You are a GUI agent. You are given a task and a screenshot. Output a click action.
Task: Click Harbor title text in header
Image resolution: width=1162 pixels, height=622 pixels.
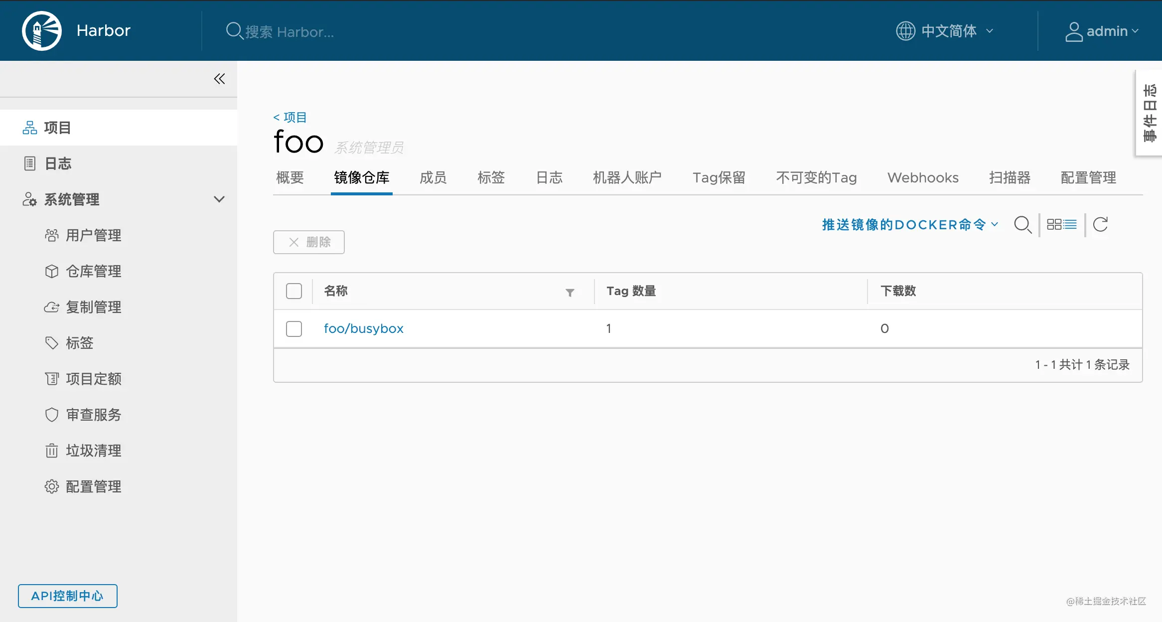coord(104,31)
